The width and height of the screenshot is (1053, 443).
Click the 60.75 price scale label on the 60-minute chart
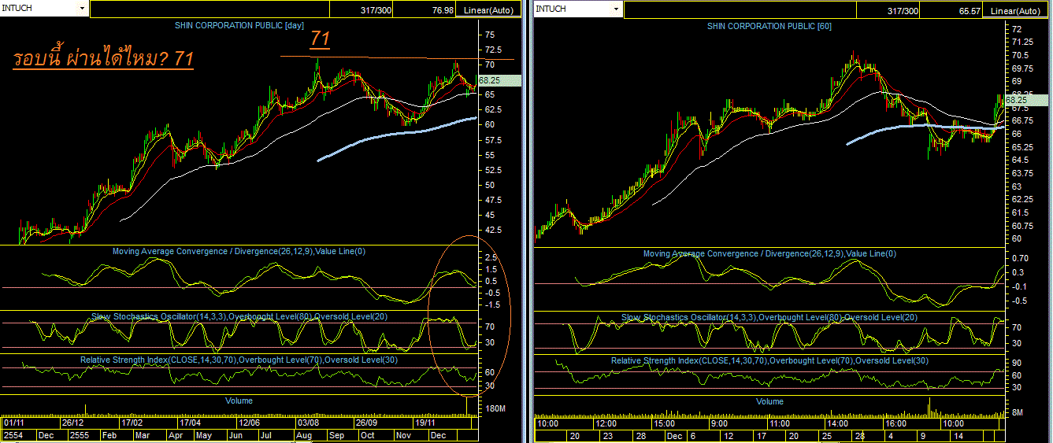[x=1022, y=226]
